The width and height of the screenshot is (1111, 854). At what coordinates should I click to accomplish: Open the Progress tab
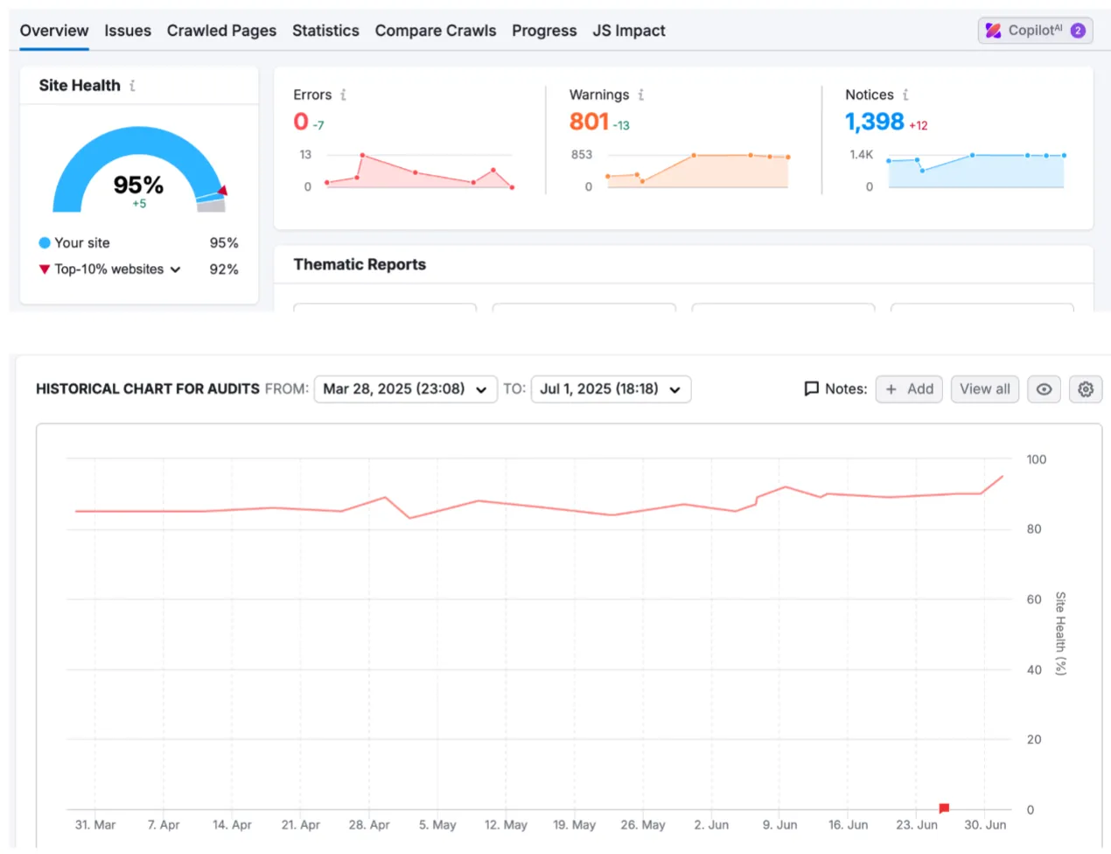(544, 31)
